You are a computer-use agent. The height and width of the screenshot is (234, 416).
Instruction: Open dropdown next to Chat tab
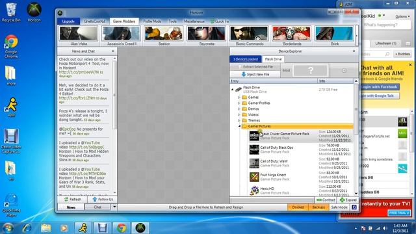coord(114,207)
